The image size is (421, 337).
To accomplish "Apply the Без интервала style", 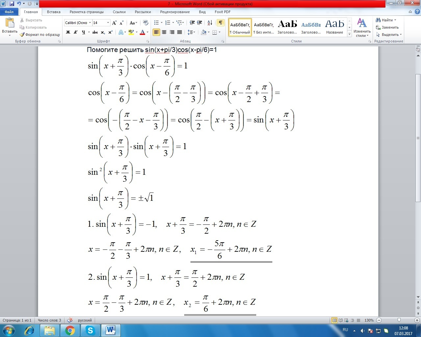I will coord(264,27).
